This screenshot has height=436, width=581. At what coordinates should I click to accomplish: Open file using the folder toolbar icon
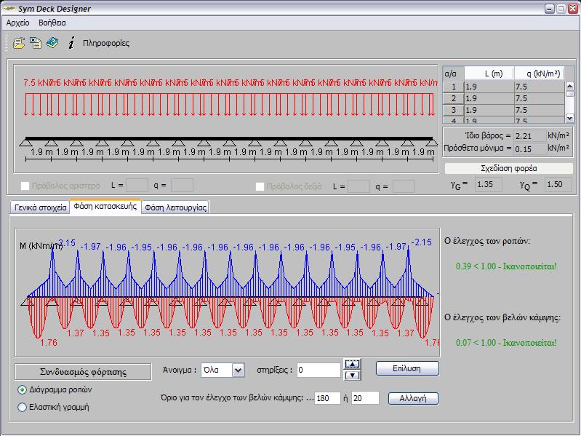tap(19, 43)
